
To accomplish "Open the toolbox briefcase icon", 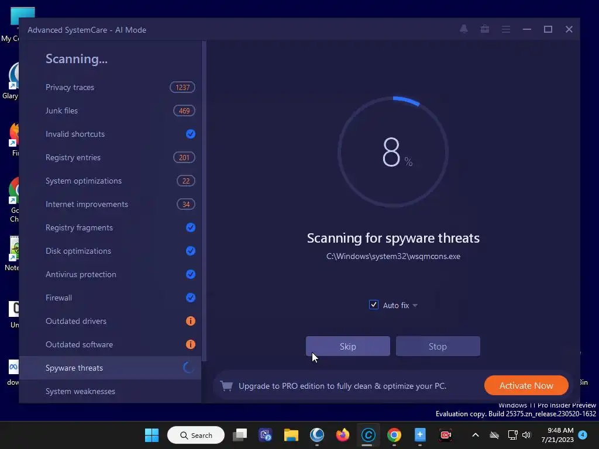I will tap(485, 29).
